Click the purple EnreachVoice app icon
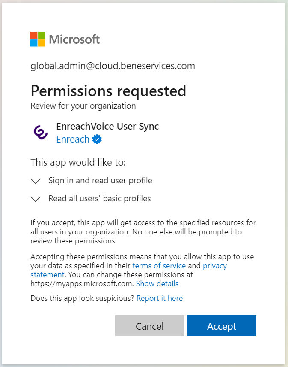The width and height of the screenshot is (288, 367). [x=41, y=132]
